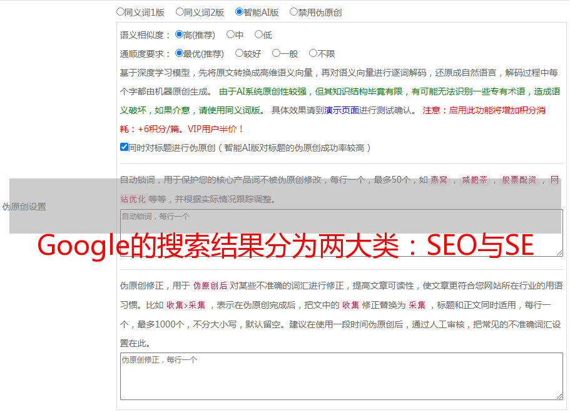This screenshot has width=570, height=412.
Task: Click the 股票配资 example keyword
Action: [519, 180]
